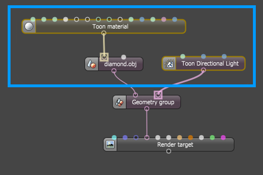Screen dimensions: 263x175
Task: Click the cyan input pin on Render target
Action: tap(114, 138)
